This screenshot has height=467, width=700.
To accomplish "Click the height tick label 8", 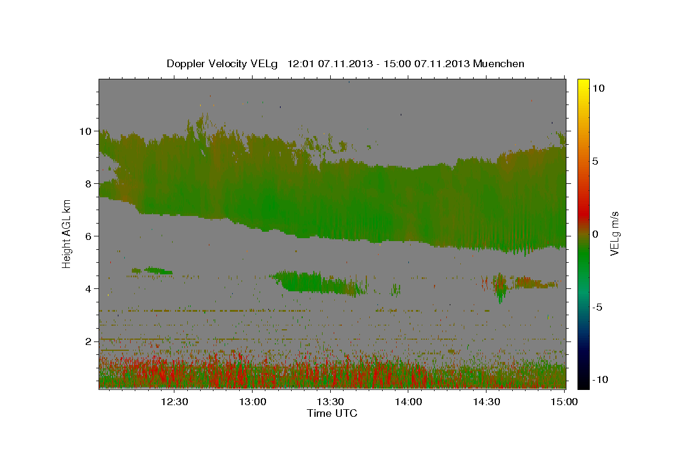I will [89, 184].
